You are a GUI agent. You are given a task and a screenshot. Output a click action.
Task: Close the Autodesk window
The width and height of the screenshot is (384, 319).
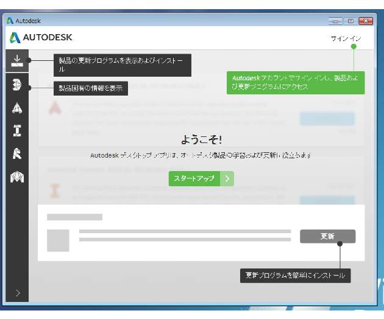tap(366, 21)
